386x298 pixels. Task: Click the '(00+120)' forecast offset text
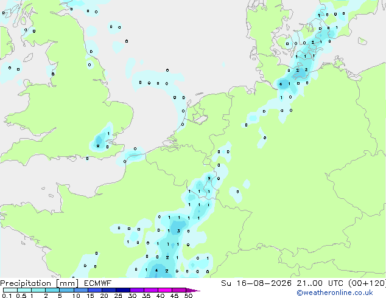tap(368, 283)
